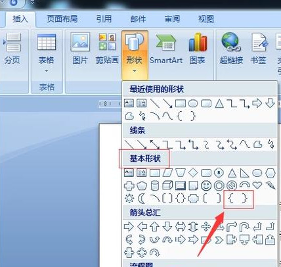
Task: Insert a chart with 图表
Action: click(x=198, y=49)
